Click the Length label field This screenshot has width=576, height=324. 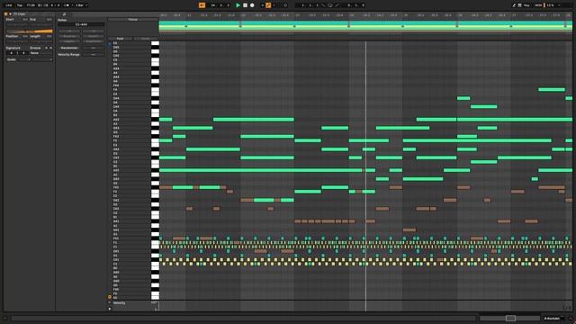[35, 36]
